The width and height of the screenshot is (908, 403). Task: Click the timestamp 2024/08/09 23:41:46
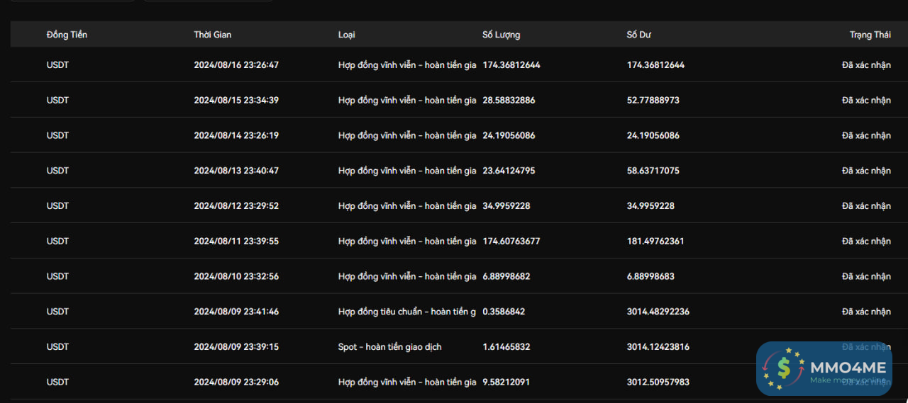point(236,312)
